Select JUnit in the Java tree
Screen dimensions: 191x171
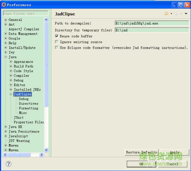(x=19, y=117)
